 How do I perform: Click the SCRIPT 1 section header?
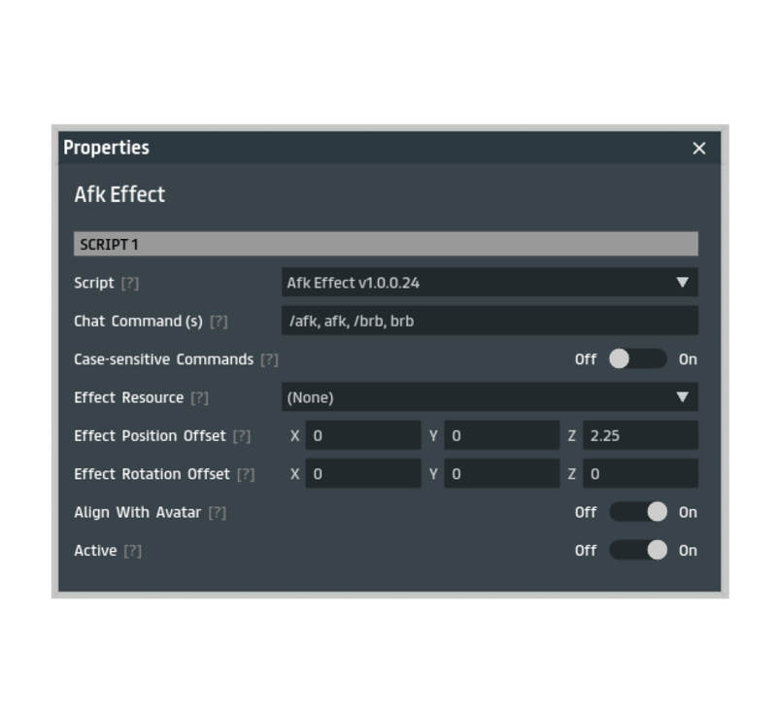(386, 244)
